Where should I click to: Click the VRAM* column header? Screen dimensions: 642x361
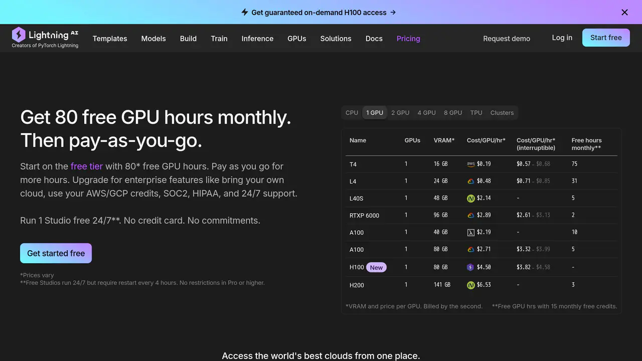pyautogui.click(x=444, y=140)
